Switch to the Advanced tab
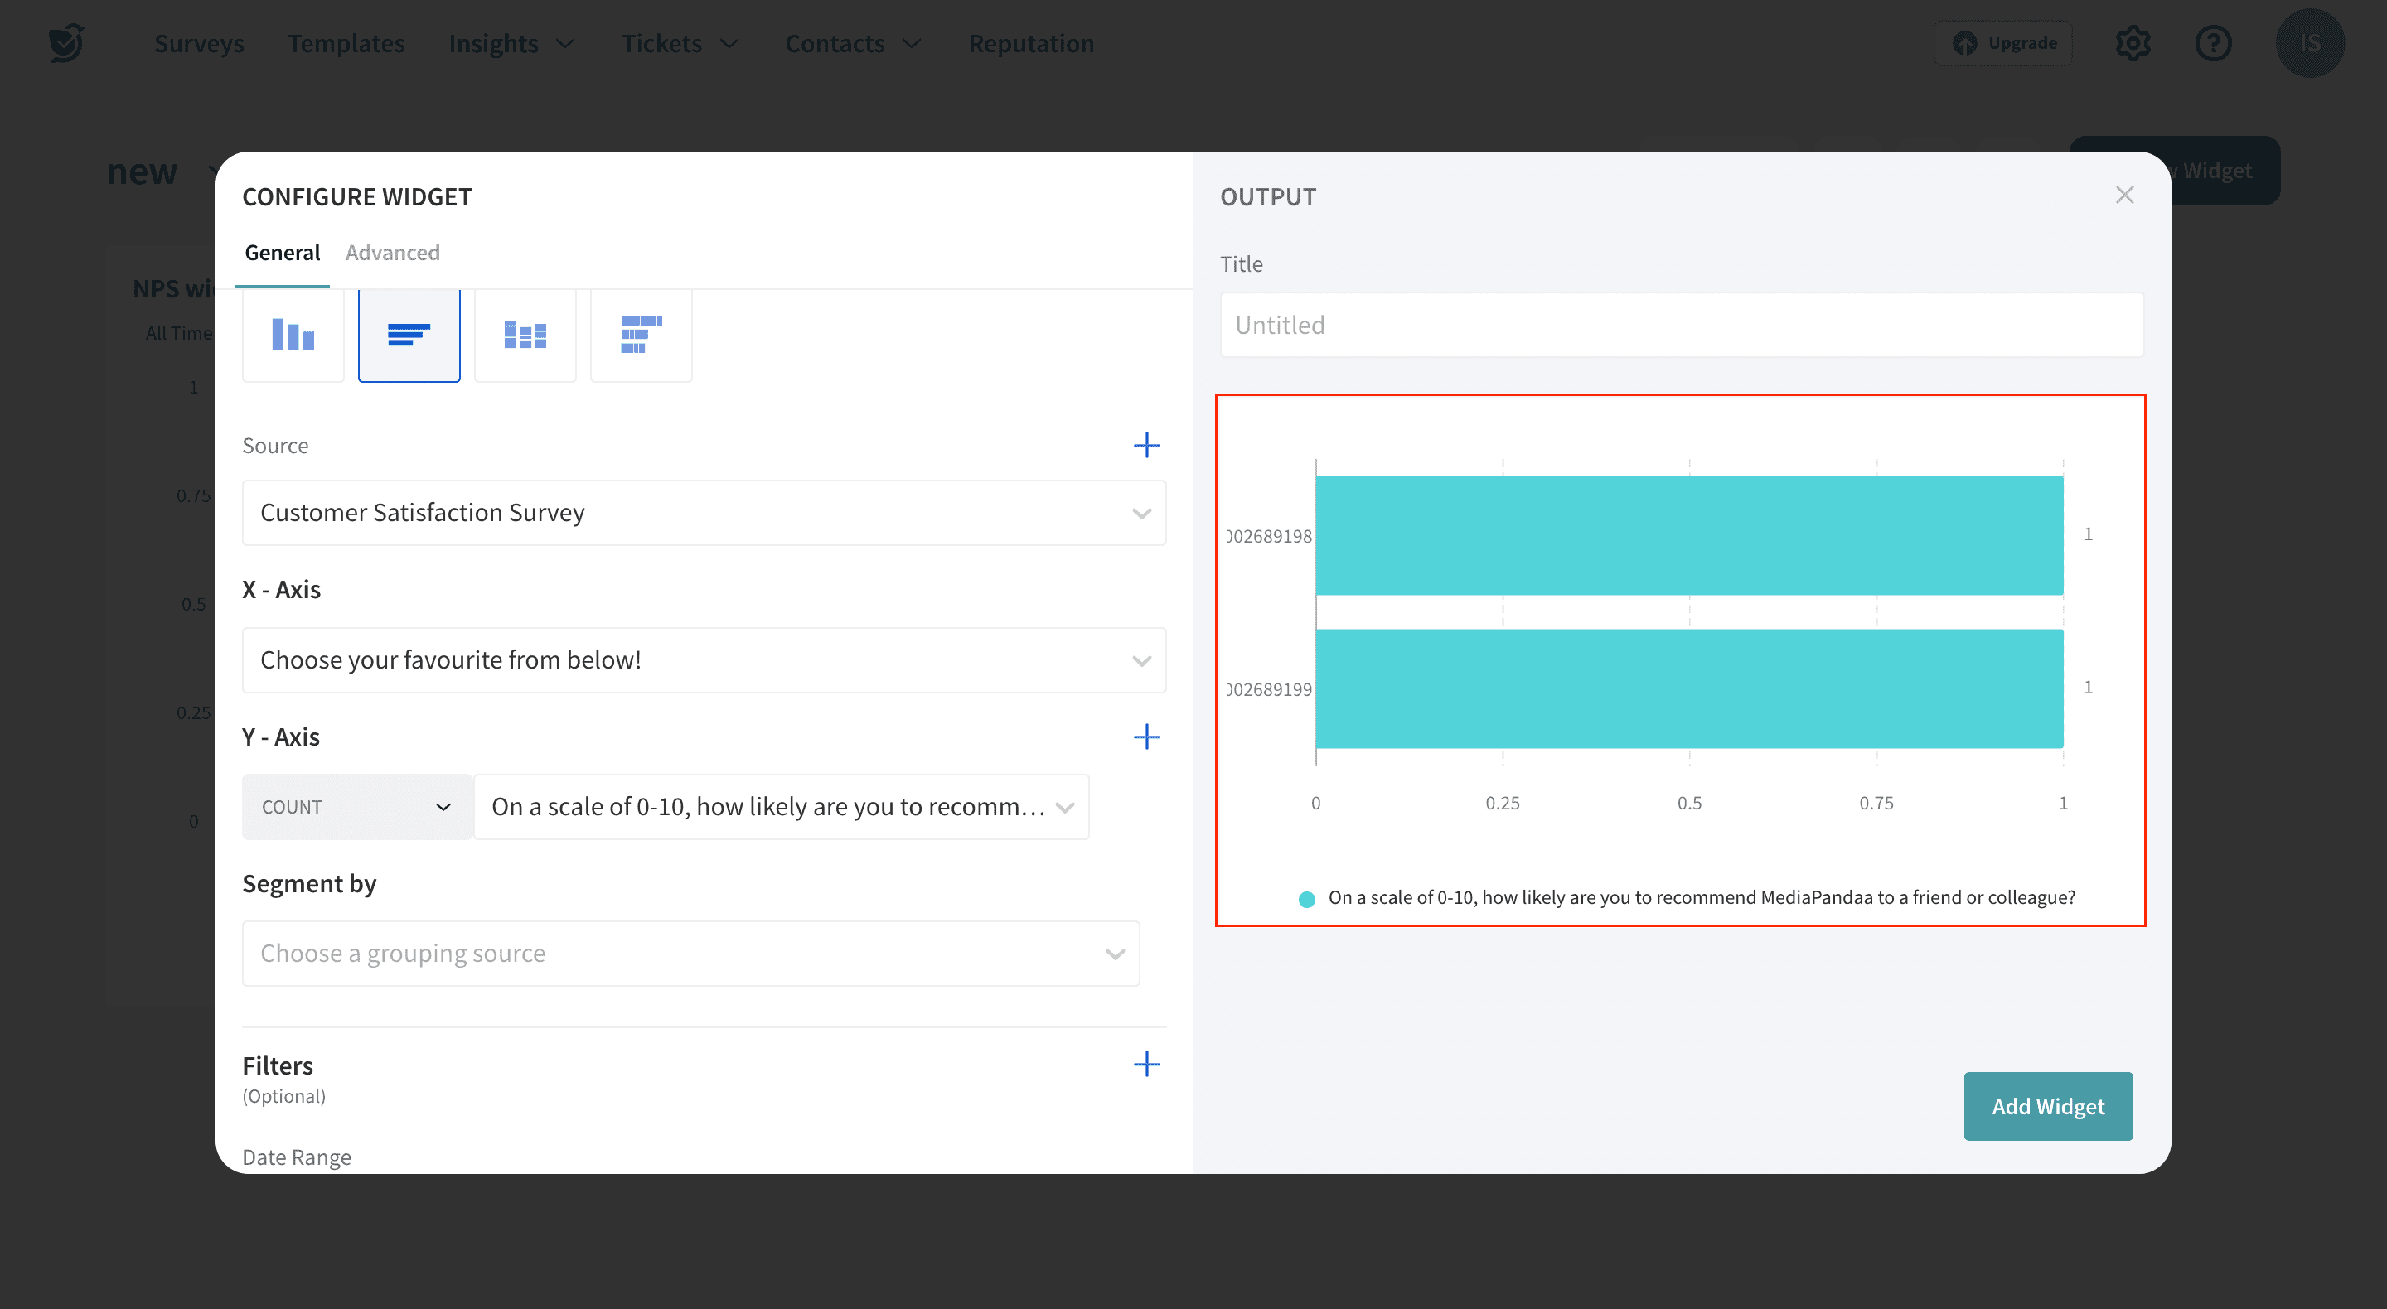Image resolution: width=2387 pixels, height=1309 pixels. (x=392, y=253)
